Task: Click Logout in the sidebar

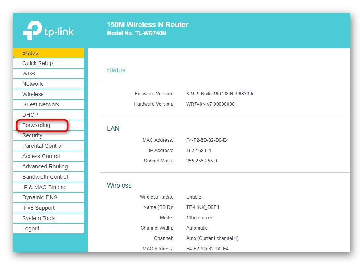Action: tap(49, 228)
